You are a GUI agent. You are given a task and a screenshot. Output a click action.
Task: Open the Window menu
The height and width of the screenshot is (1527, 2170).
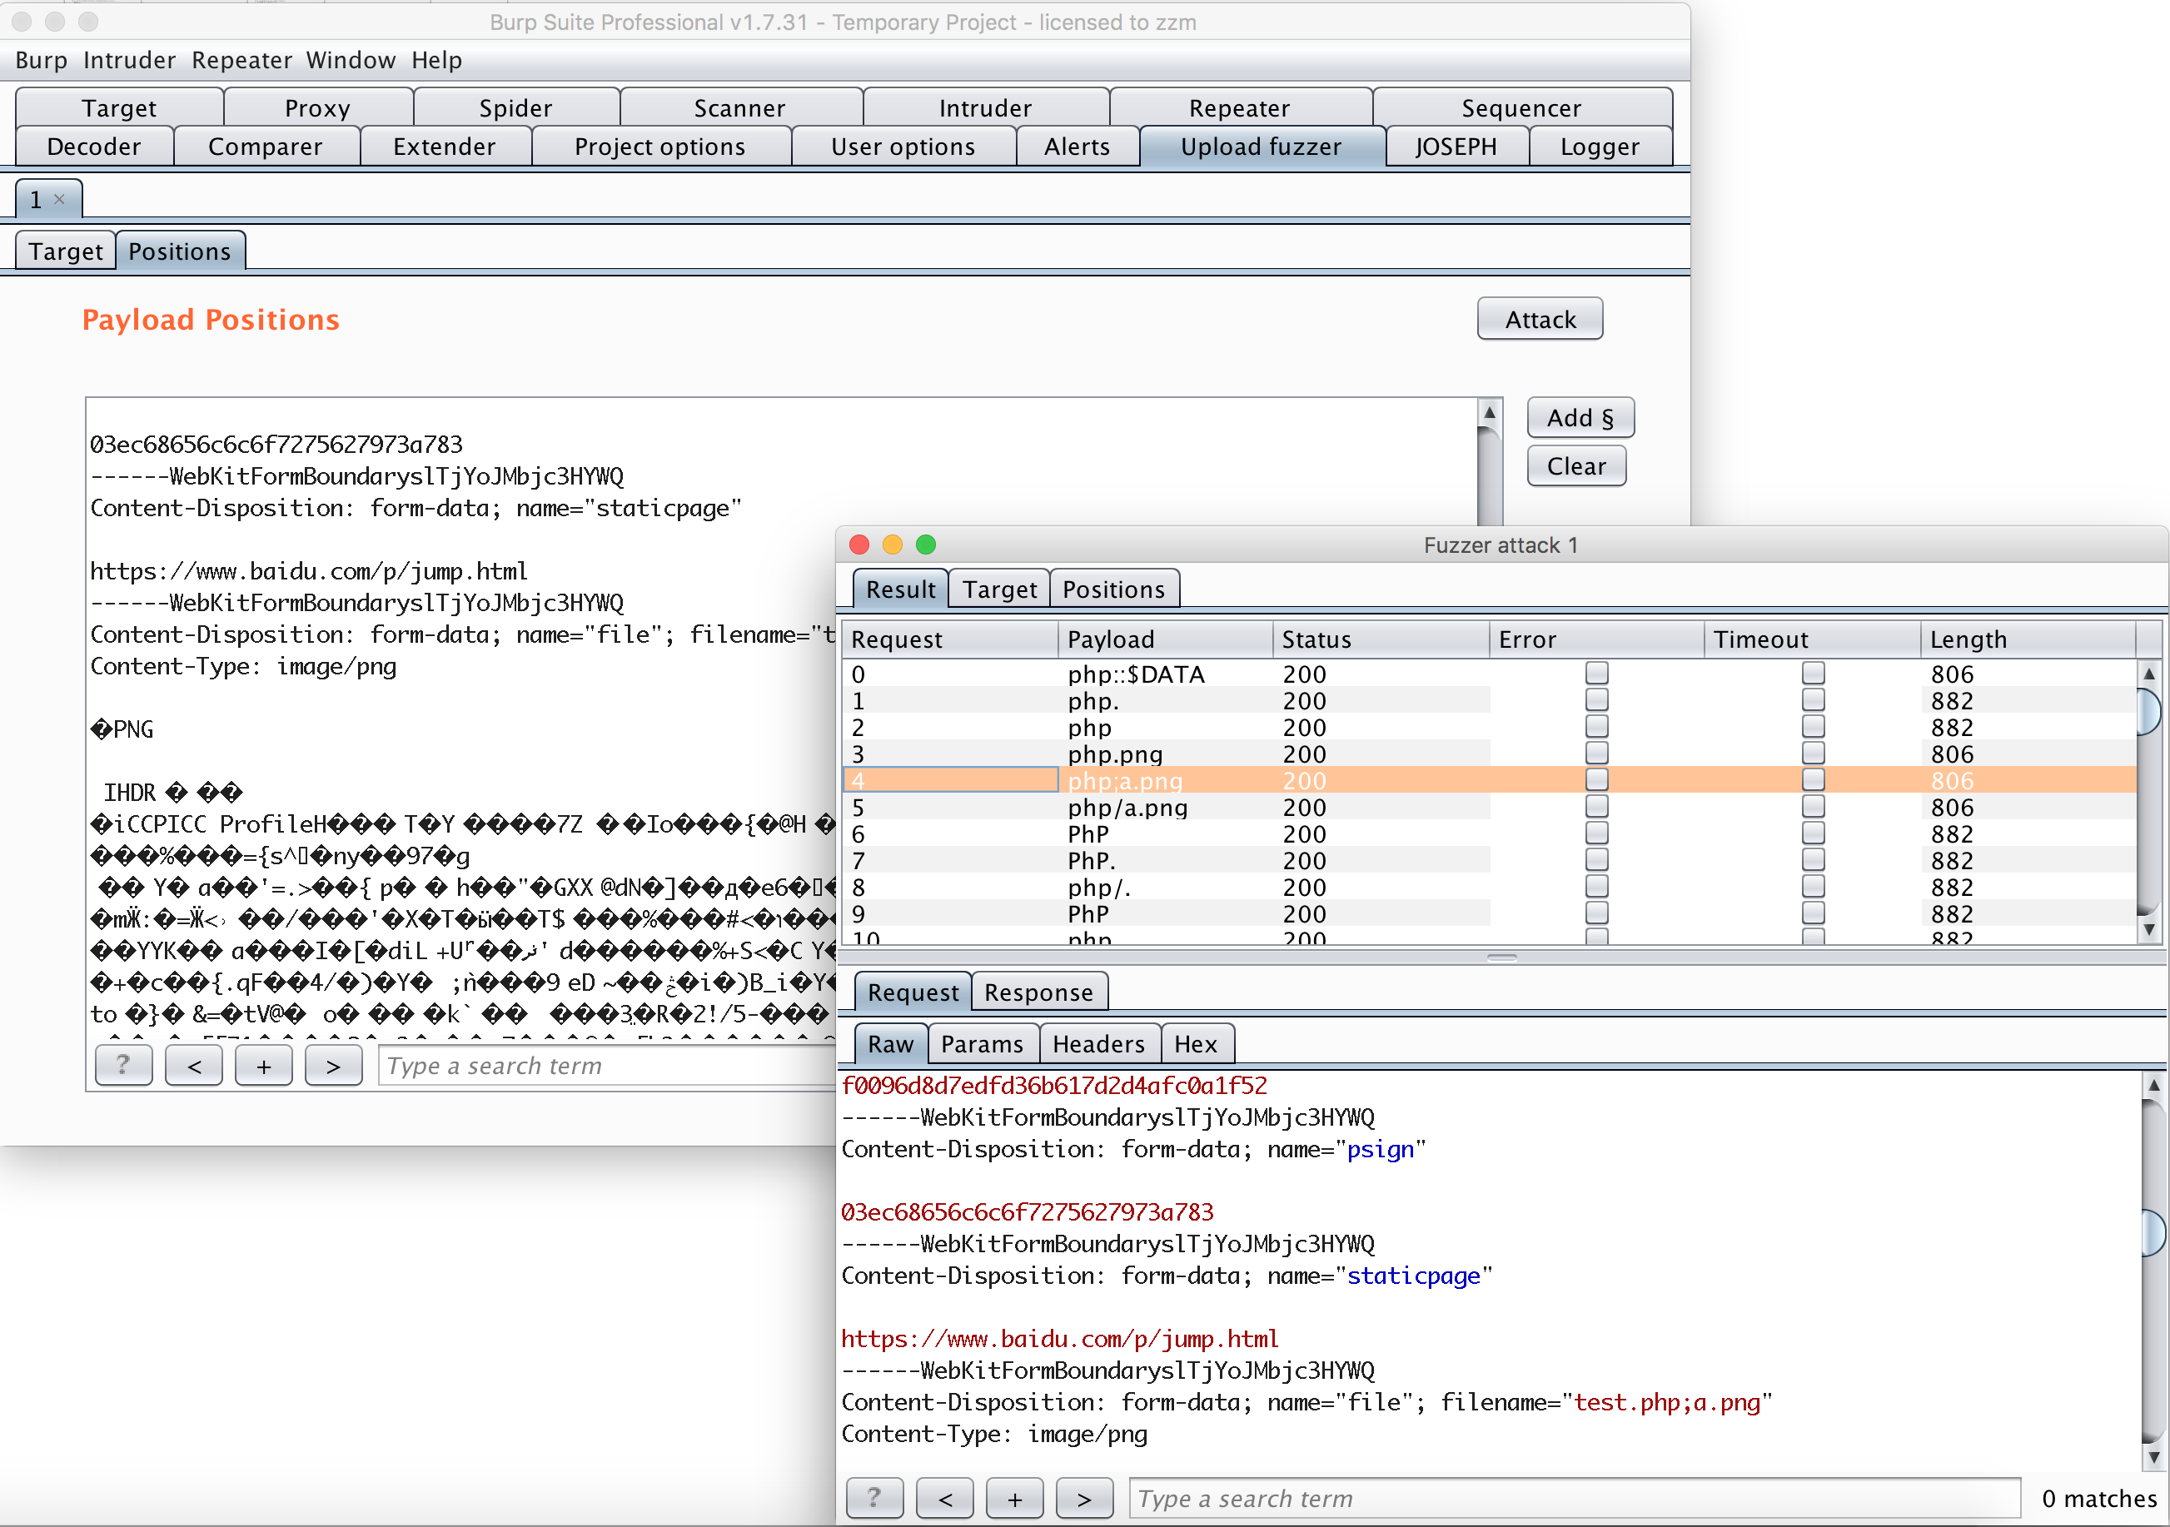[x=351, y=61]
